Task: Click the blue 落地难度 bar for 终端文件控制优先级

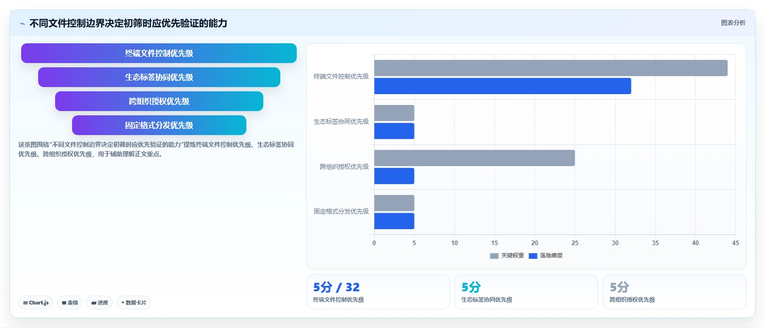Action: coord(503,86)
